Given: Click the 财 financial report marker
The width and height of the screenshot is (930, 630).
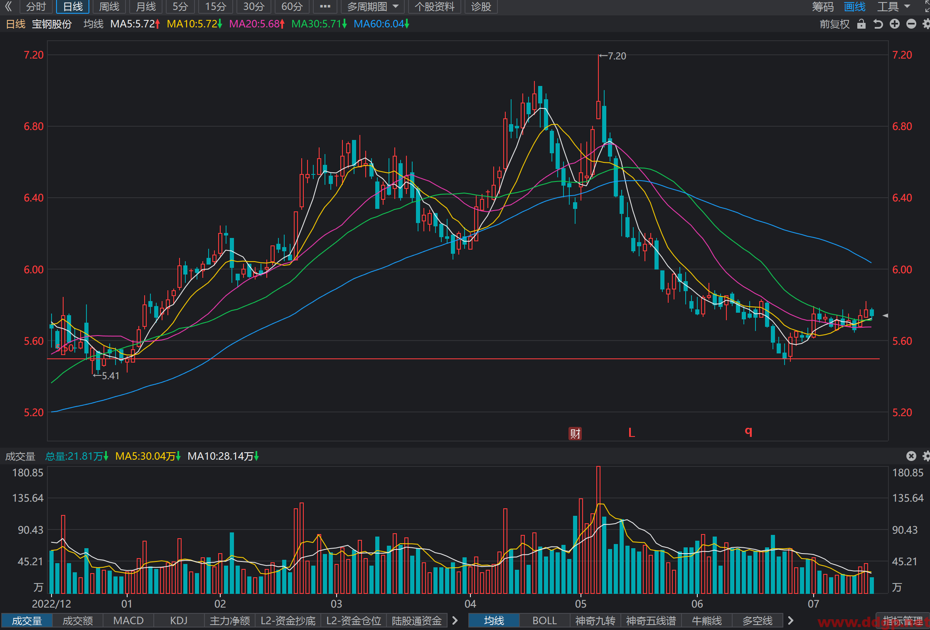Looking at the screenshot, I should click(575, 434).
